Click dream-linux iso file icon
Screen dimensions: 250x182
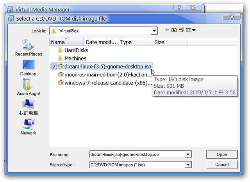(61, 66)
